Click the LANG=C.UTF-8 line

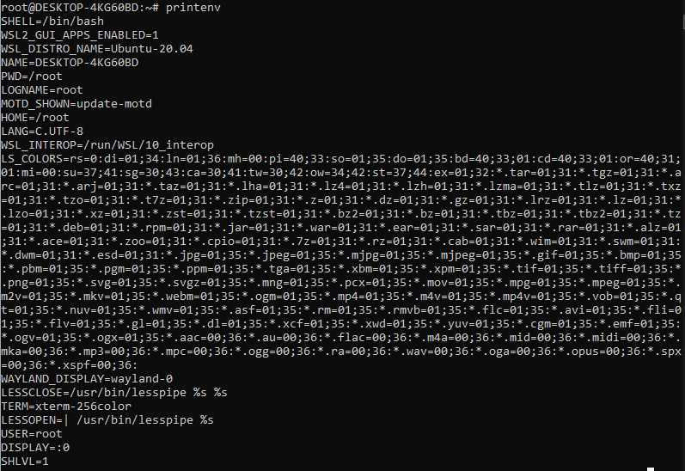click(x=42, y=132)
